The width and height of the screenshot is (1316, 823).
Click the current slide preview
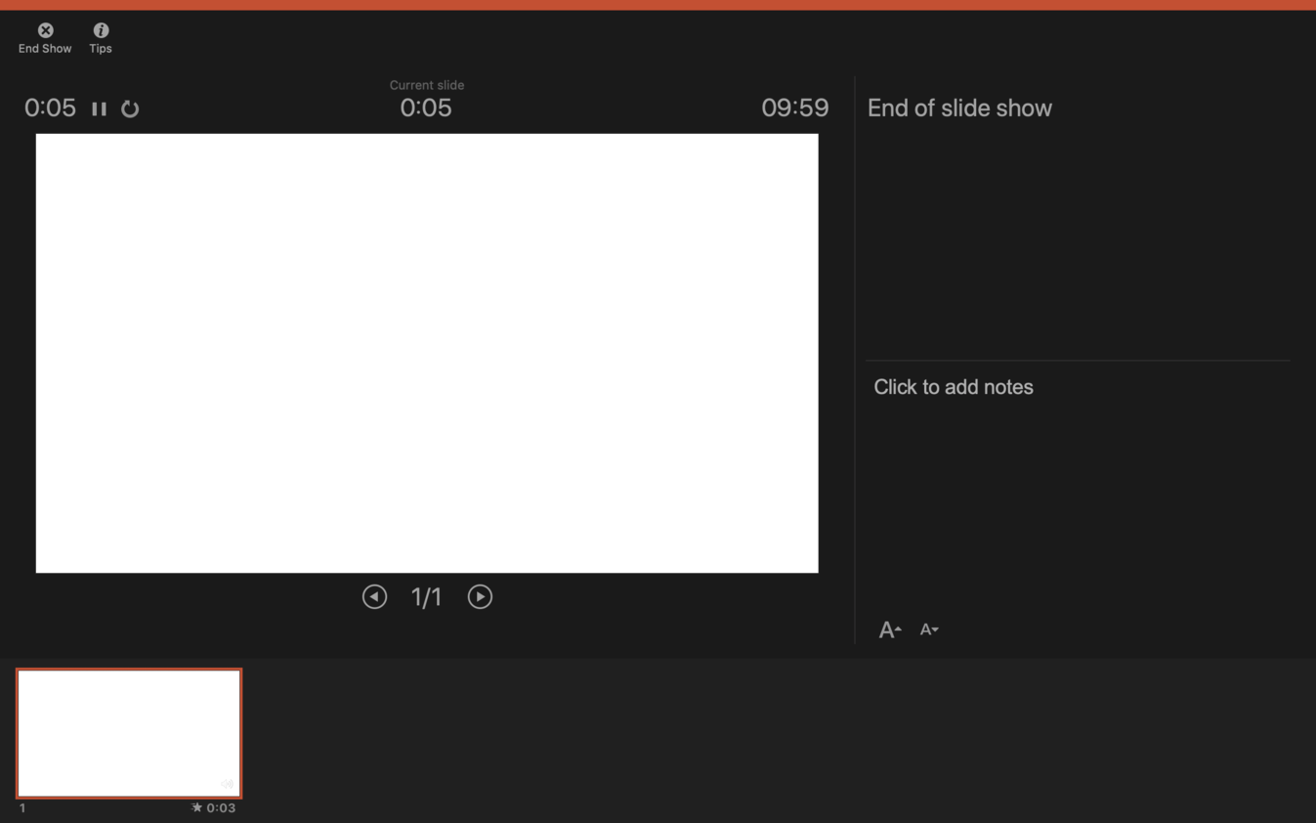pyautogui.click(x=427, y=353)
